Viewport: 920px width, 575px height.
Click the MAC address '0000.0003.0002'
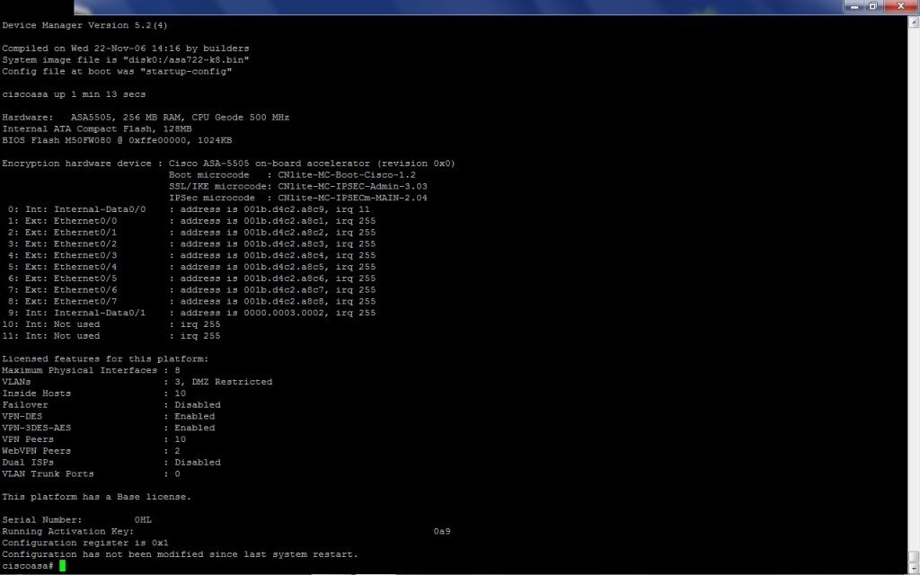click(x=284, y=313)
